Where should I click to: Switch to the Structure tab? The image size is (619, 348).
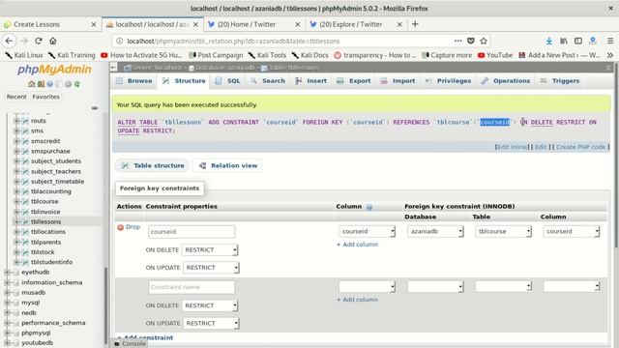click(184, 81)
